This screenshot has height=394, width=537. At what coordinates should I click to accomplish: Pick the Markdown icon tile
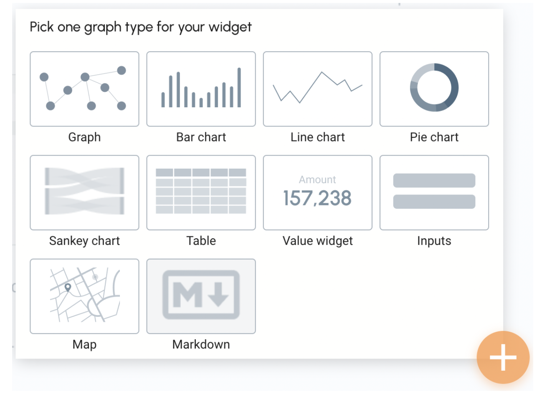coord(201,296)
